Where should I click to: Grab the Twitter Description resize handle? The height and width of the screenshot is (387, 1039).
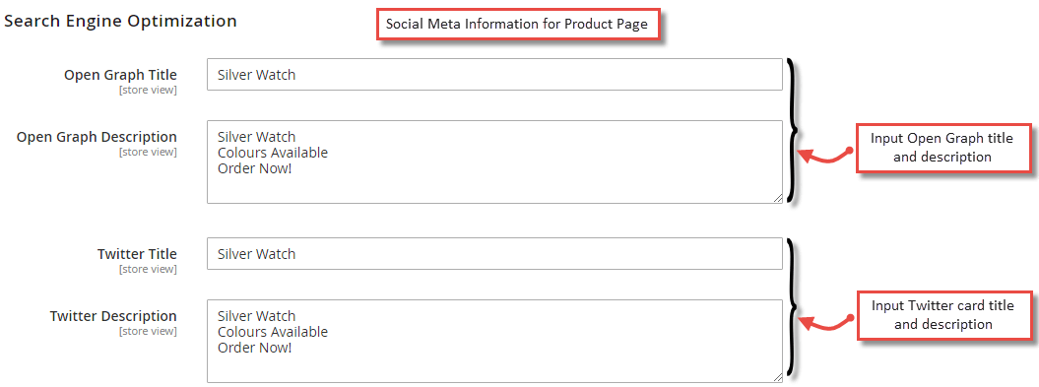click(777, 377)
